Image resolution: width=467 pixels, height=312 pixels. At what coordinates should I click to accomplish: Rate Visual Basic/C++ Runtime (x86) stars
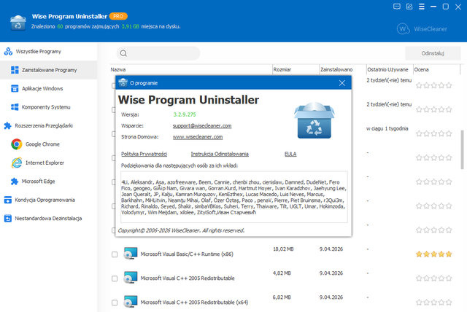point(433,254)
